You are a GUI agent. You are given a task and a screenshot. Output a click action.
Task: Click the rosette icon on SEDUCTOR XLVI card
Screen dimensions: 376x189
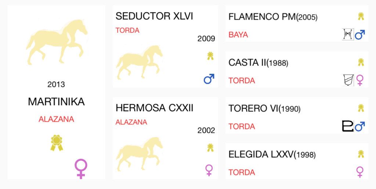pyautogui.click(x=210, y=56)
